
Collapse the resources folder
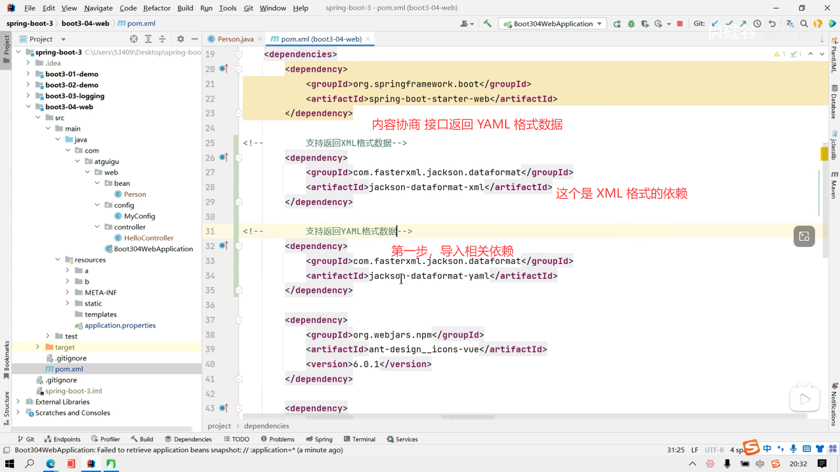[x=58, y=260]
